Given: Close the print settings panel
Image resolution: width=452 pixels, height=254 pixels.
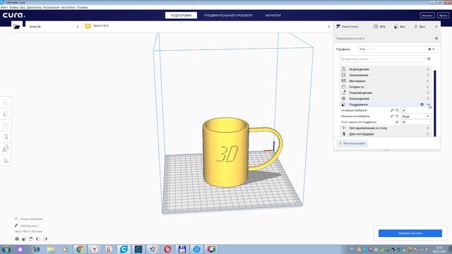Looking at the screenshot, I should tap(436, 38).
